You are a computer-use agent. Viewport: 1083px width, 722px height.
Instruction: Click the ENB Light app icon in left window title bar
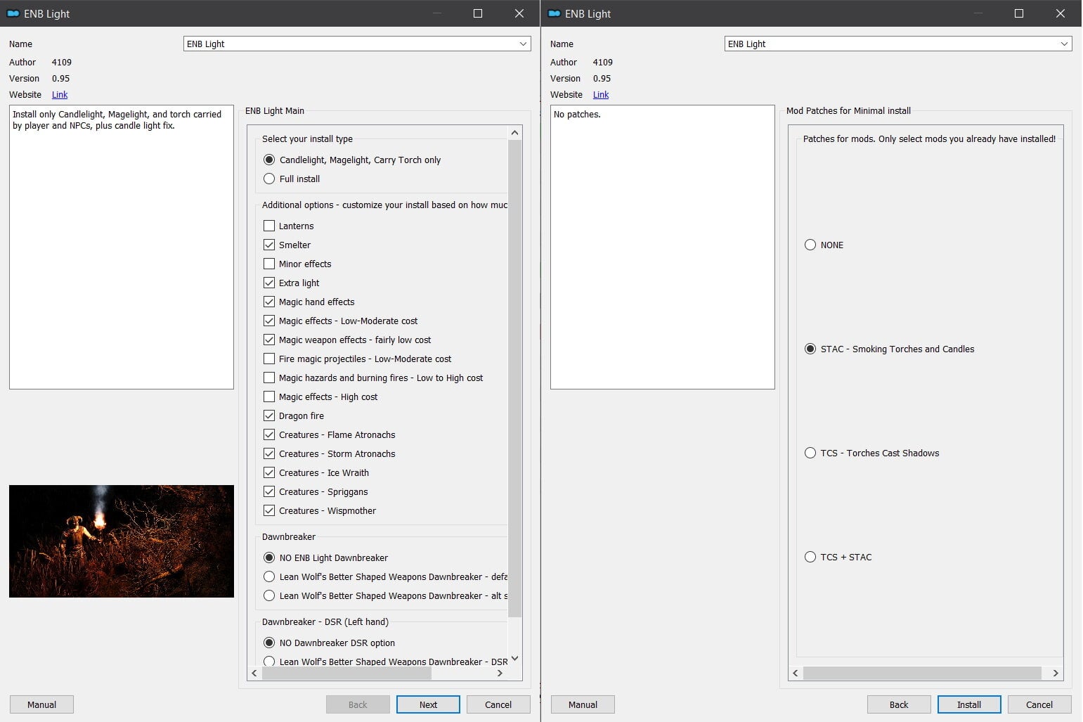(13, 13)
